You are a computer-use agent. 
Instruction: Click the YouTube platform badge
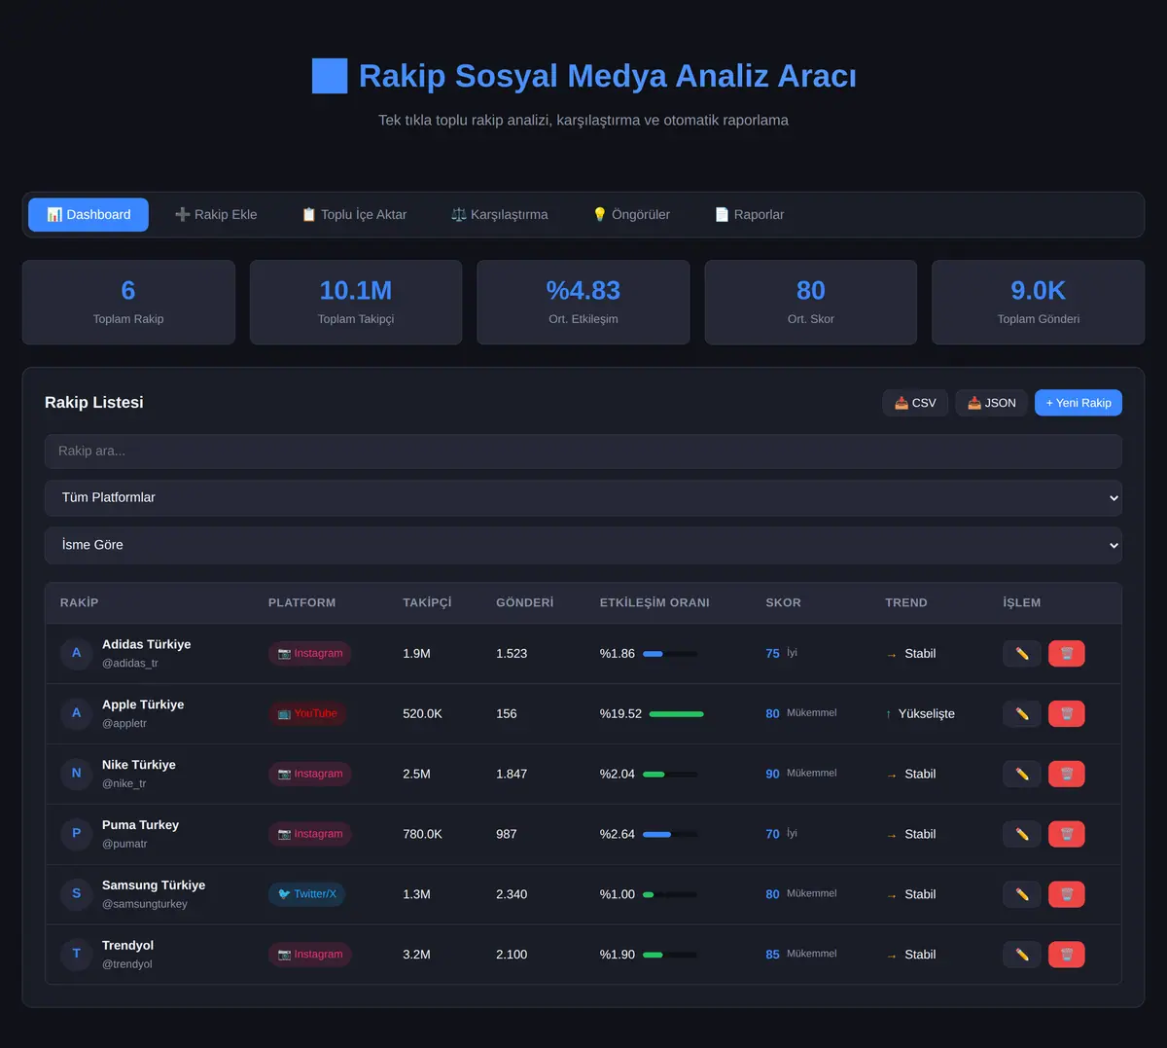point(307,713)
